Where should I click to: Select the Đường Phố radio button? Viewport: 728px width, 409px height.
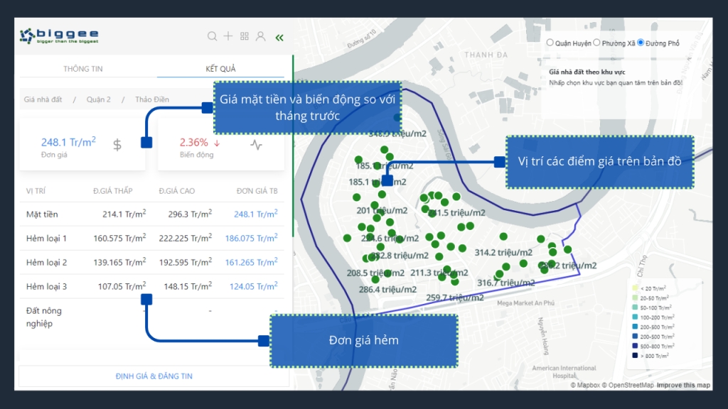coord(641,43)
